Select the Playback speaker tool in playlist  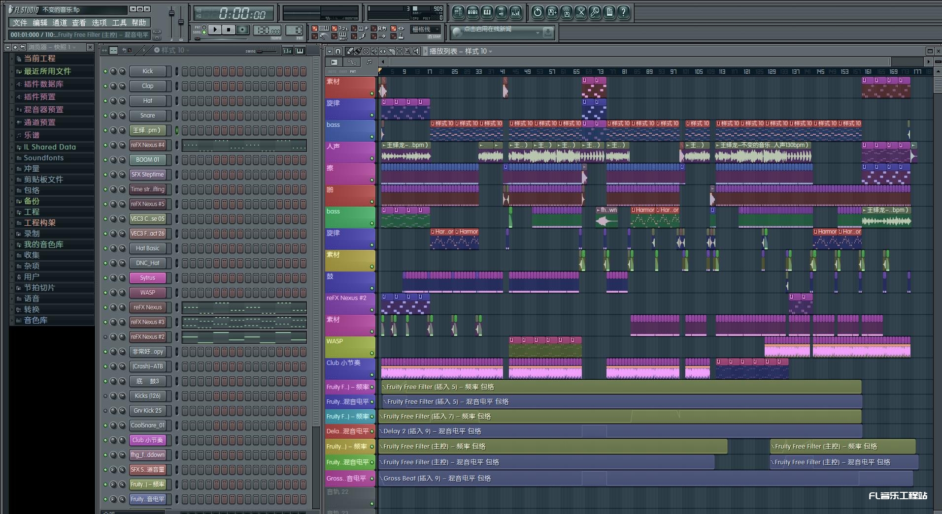click(416, 51)
